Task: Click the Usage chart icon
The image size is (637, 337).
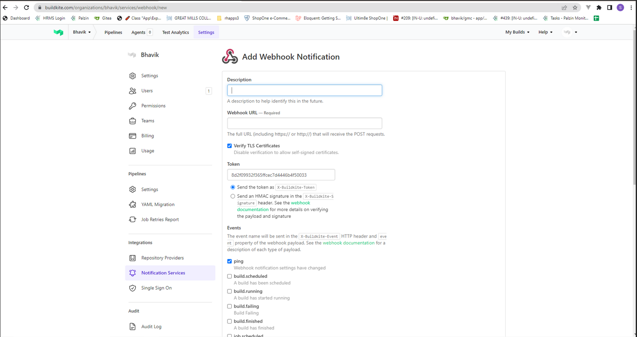Action: click(x=133, y=151)
